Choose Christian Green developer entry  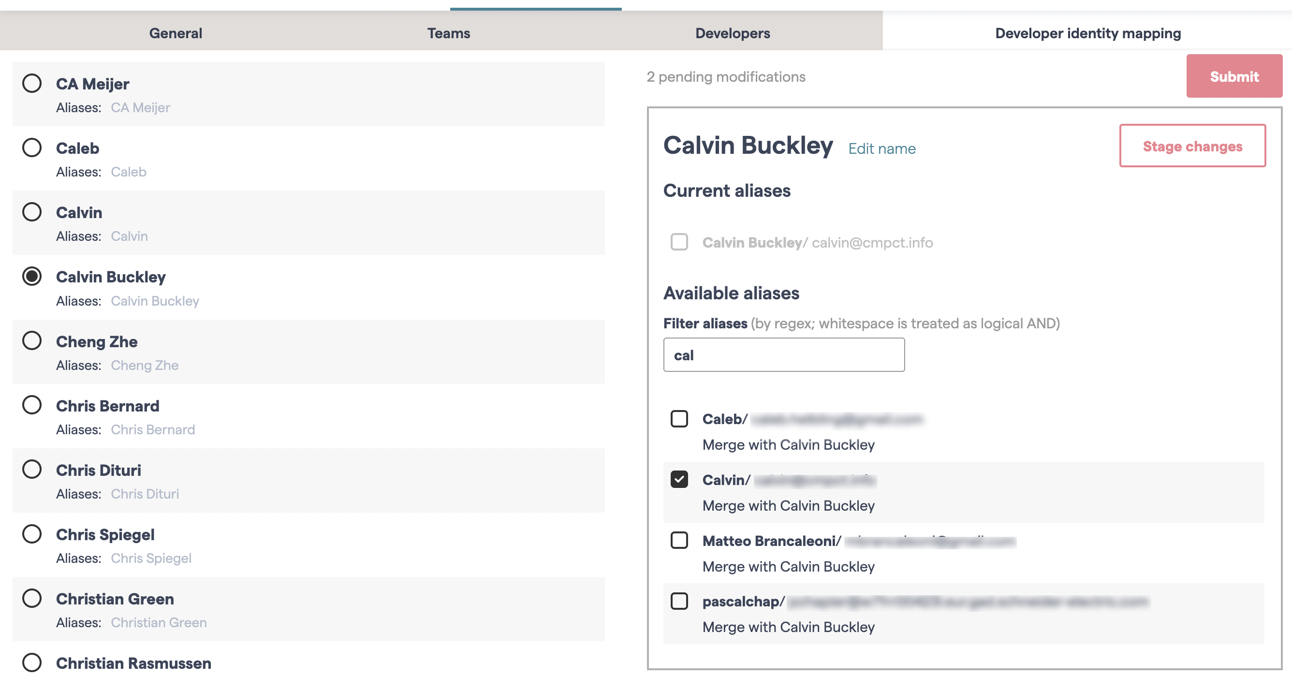tap(32, 598)
